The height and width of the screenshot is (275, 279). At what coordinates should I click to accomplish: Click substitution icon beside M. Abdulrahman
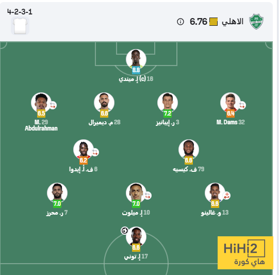click(x=53, y=105)
